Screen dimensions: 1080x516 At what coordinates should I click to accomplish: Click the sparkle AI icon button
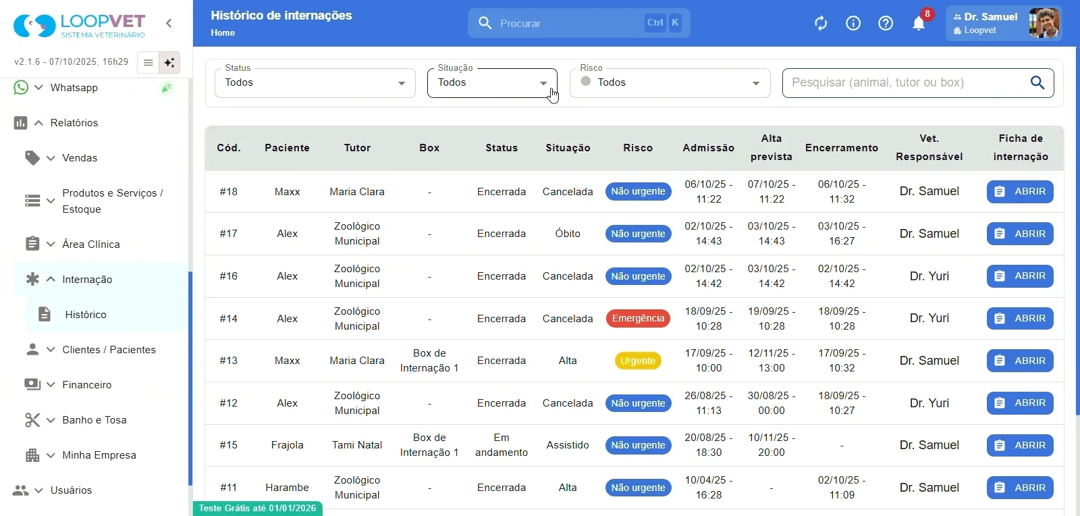[x=169, y=63]
